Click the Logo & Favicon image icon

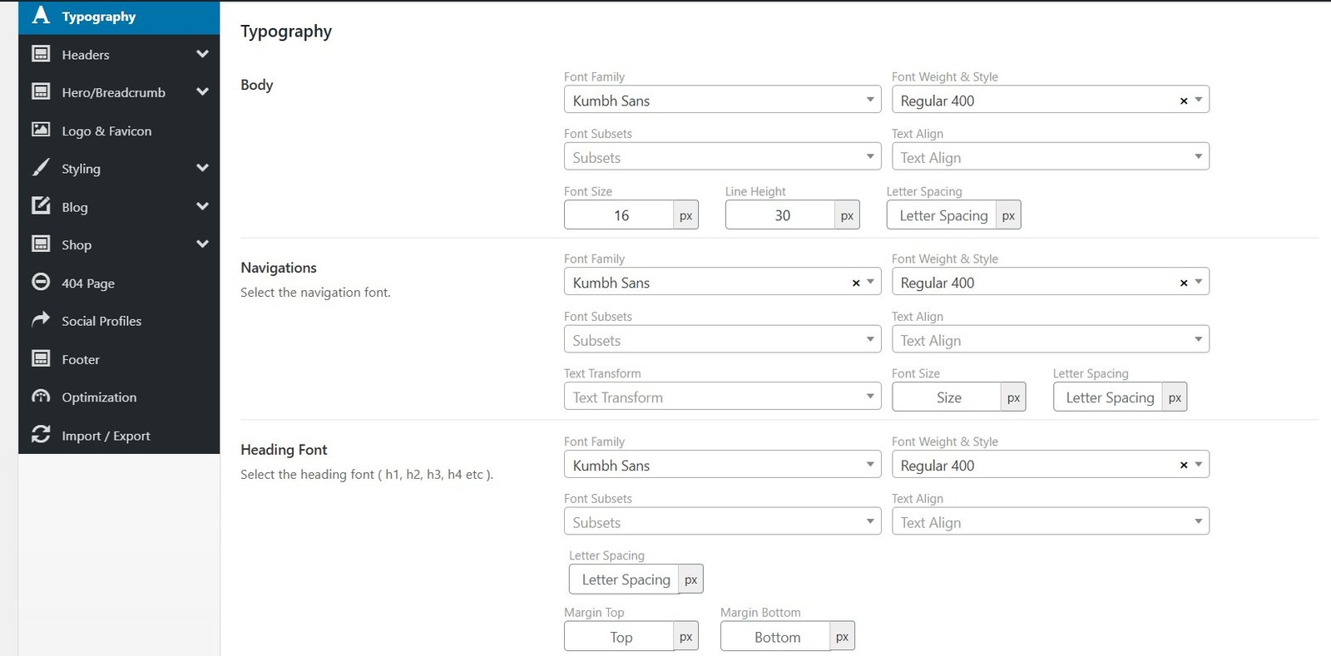tap(41, 130)
